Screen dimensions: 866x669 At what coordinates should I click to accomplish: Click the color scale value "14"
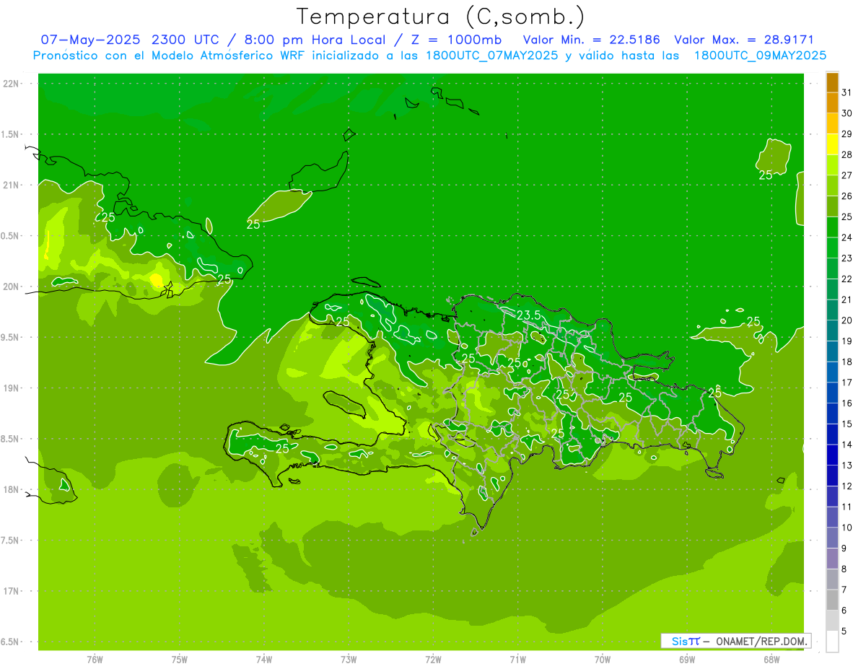pyautogui.click(x=847, y=445)
